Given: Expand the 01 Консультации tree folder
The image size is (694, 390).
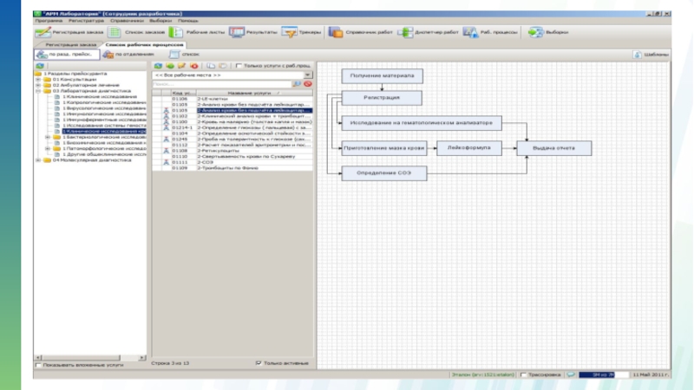Looking at the screenshot, I should [37, 79].
